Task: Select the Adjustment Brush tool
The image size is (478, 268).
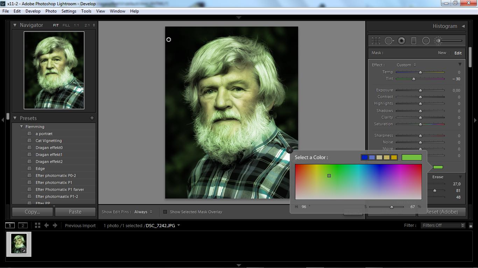Action: coord(438,41)
